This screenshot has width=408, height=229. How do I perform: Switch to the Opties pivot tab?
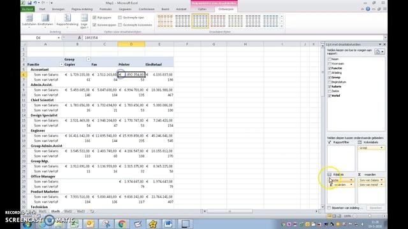click(202, 9)
